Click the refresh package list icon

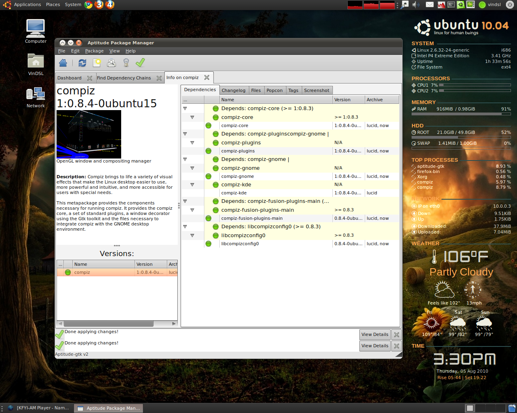click(82, 63)
